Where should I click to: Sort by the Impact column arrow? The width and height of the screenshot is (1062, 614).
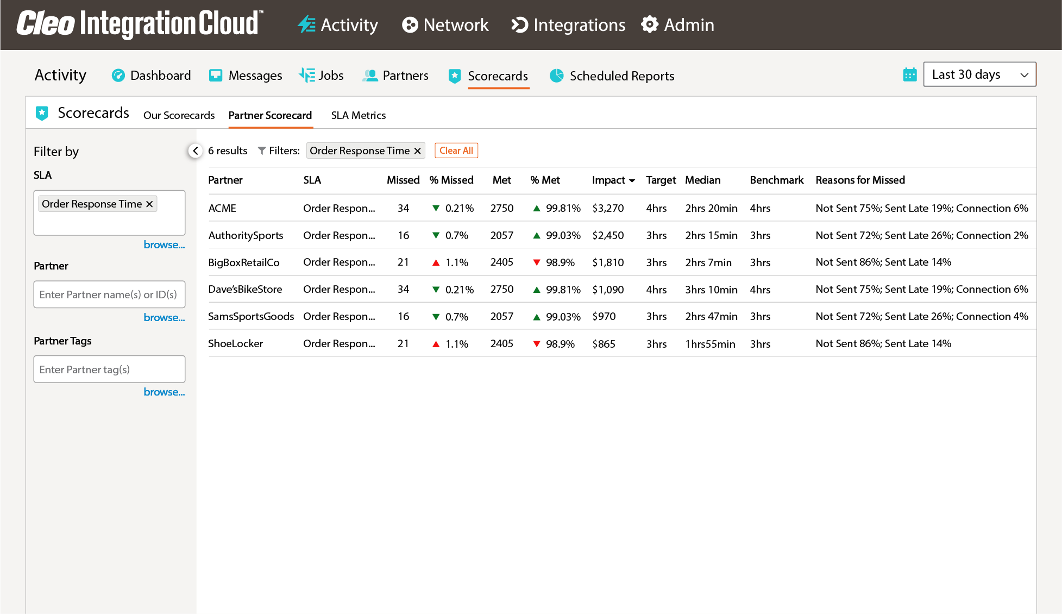coord(632,180)
